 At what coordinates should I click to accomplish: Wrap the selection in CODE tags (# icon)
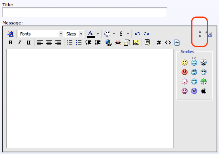pos(159,43)
